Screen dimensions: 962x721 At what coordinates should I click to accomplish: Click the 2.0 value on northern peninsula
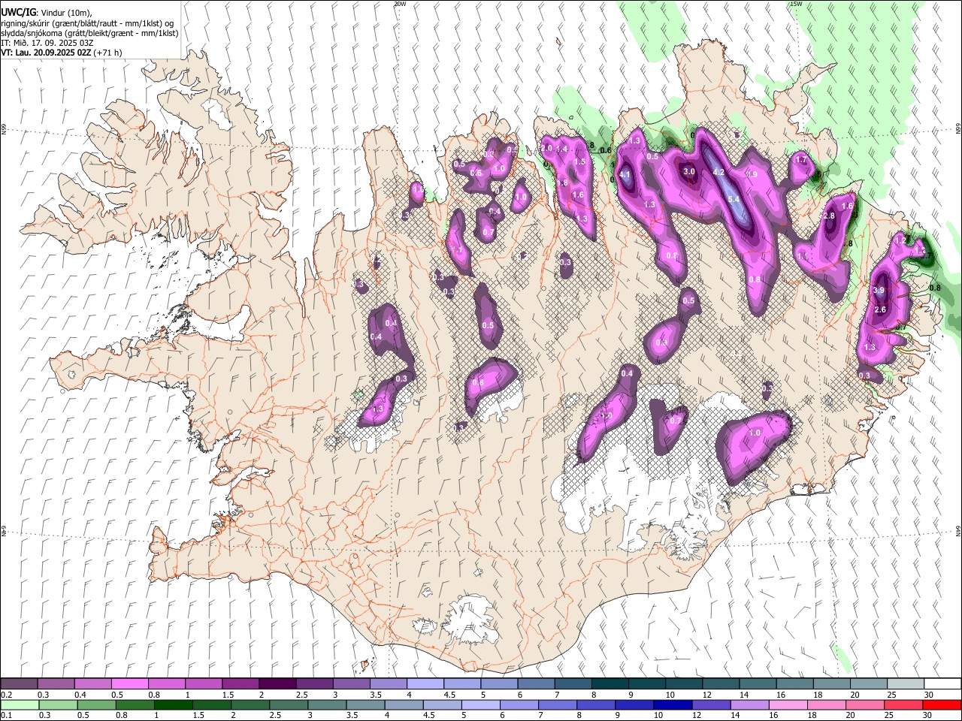click(546, 149)
